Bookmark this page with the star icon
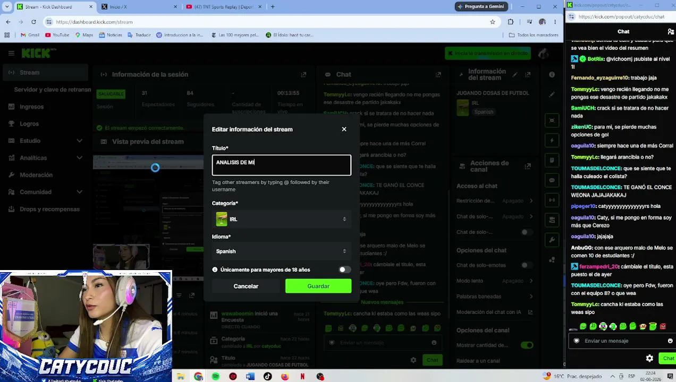Image resolution: width=676 pixels, height=382 pixels. point(493,22)
